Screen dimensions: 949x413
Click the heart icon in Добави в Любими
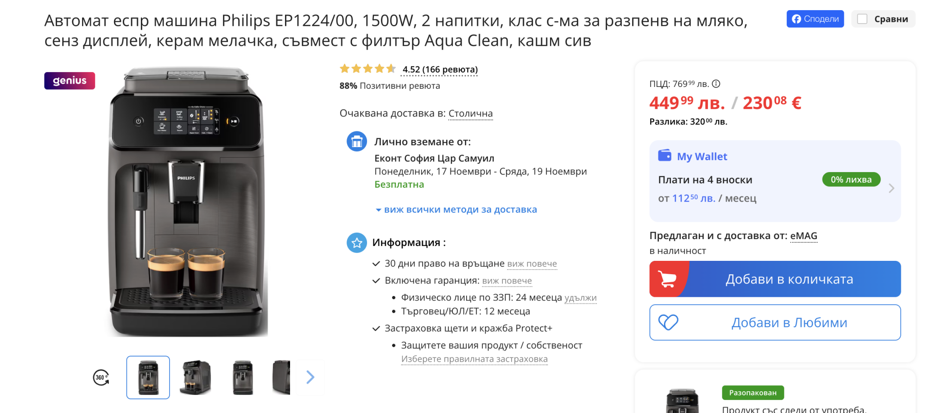tap(668, 322)
